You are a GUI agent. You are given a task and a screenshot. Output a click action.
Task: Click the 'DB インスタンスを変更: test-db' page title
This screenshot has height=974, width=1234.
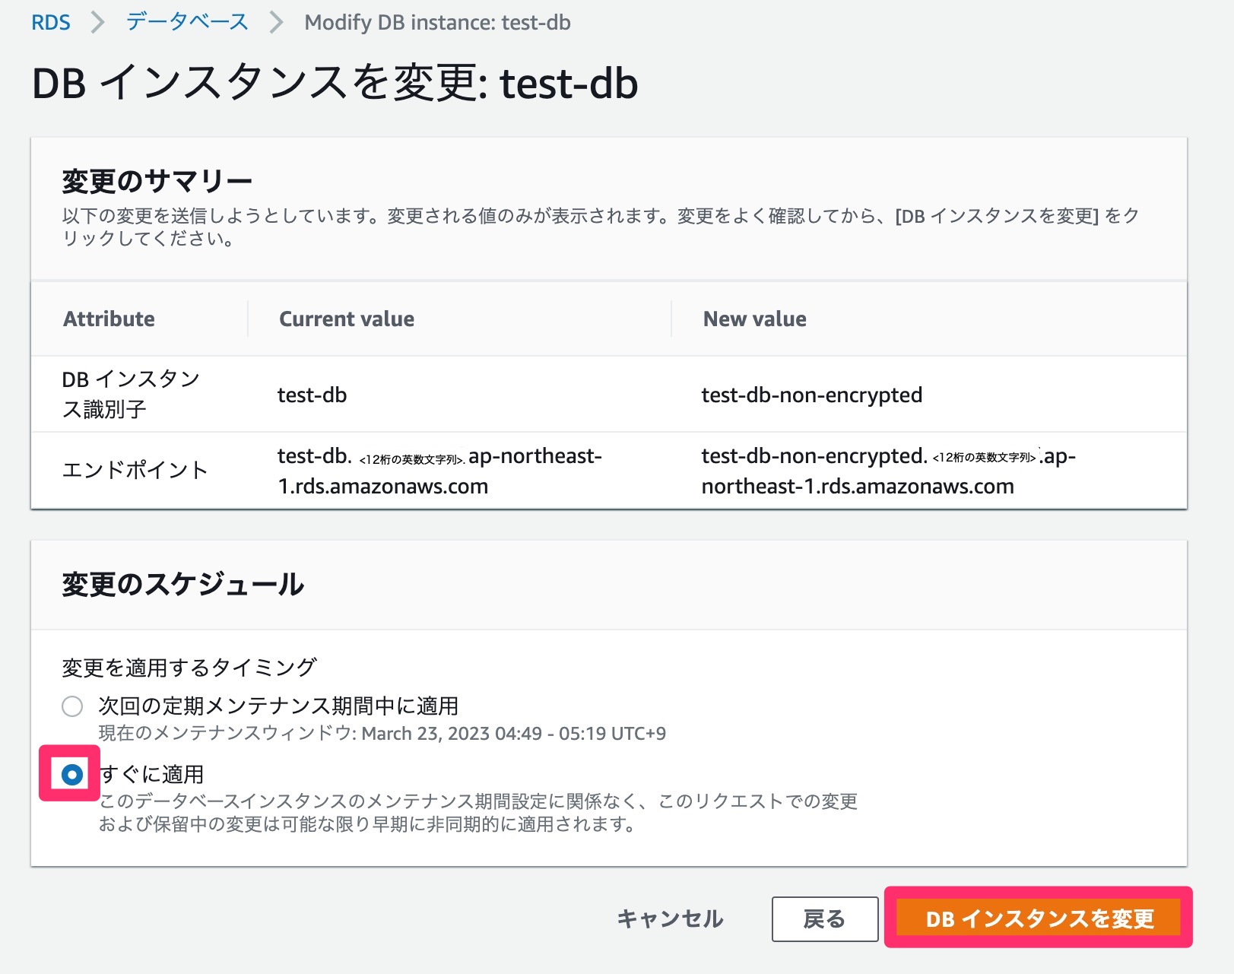(x=335, y=83)
